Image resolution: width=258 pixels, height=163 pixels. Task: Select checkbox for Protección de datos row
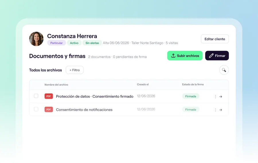(x=36, y=96)
